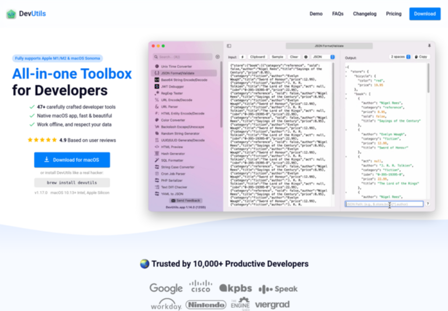Select Unix Time Converter icon in sidebar
The width and height of the screenshot is (448, 311).
click(157, 66)
